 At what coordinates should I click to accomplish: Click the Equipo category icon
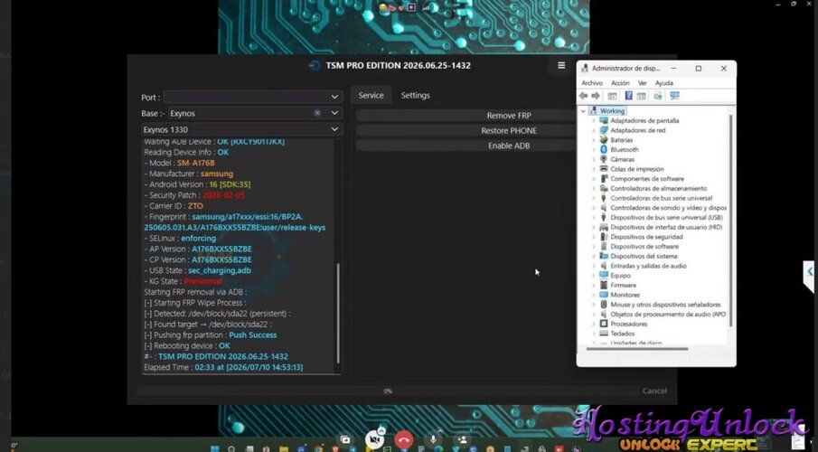click(604, 275)
